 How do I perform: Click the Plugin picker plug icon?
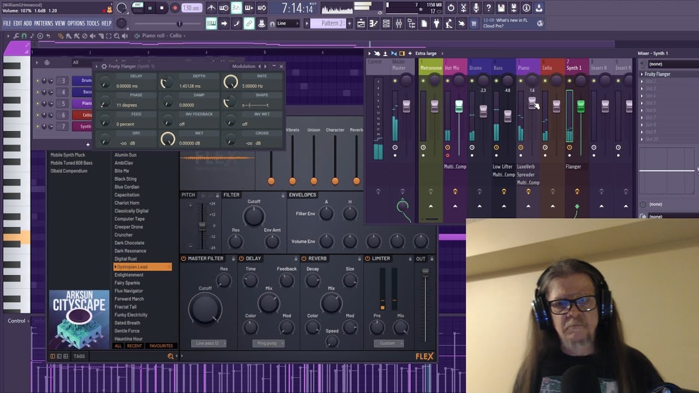tap(436, 23)
